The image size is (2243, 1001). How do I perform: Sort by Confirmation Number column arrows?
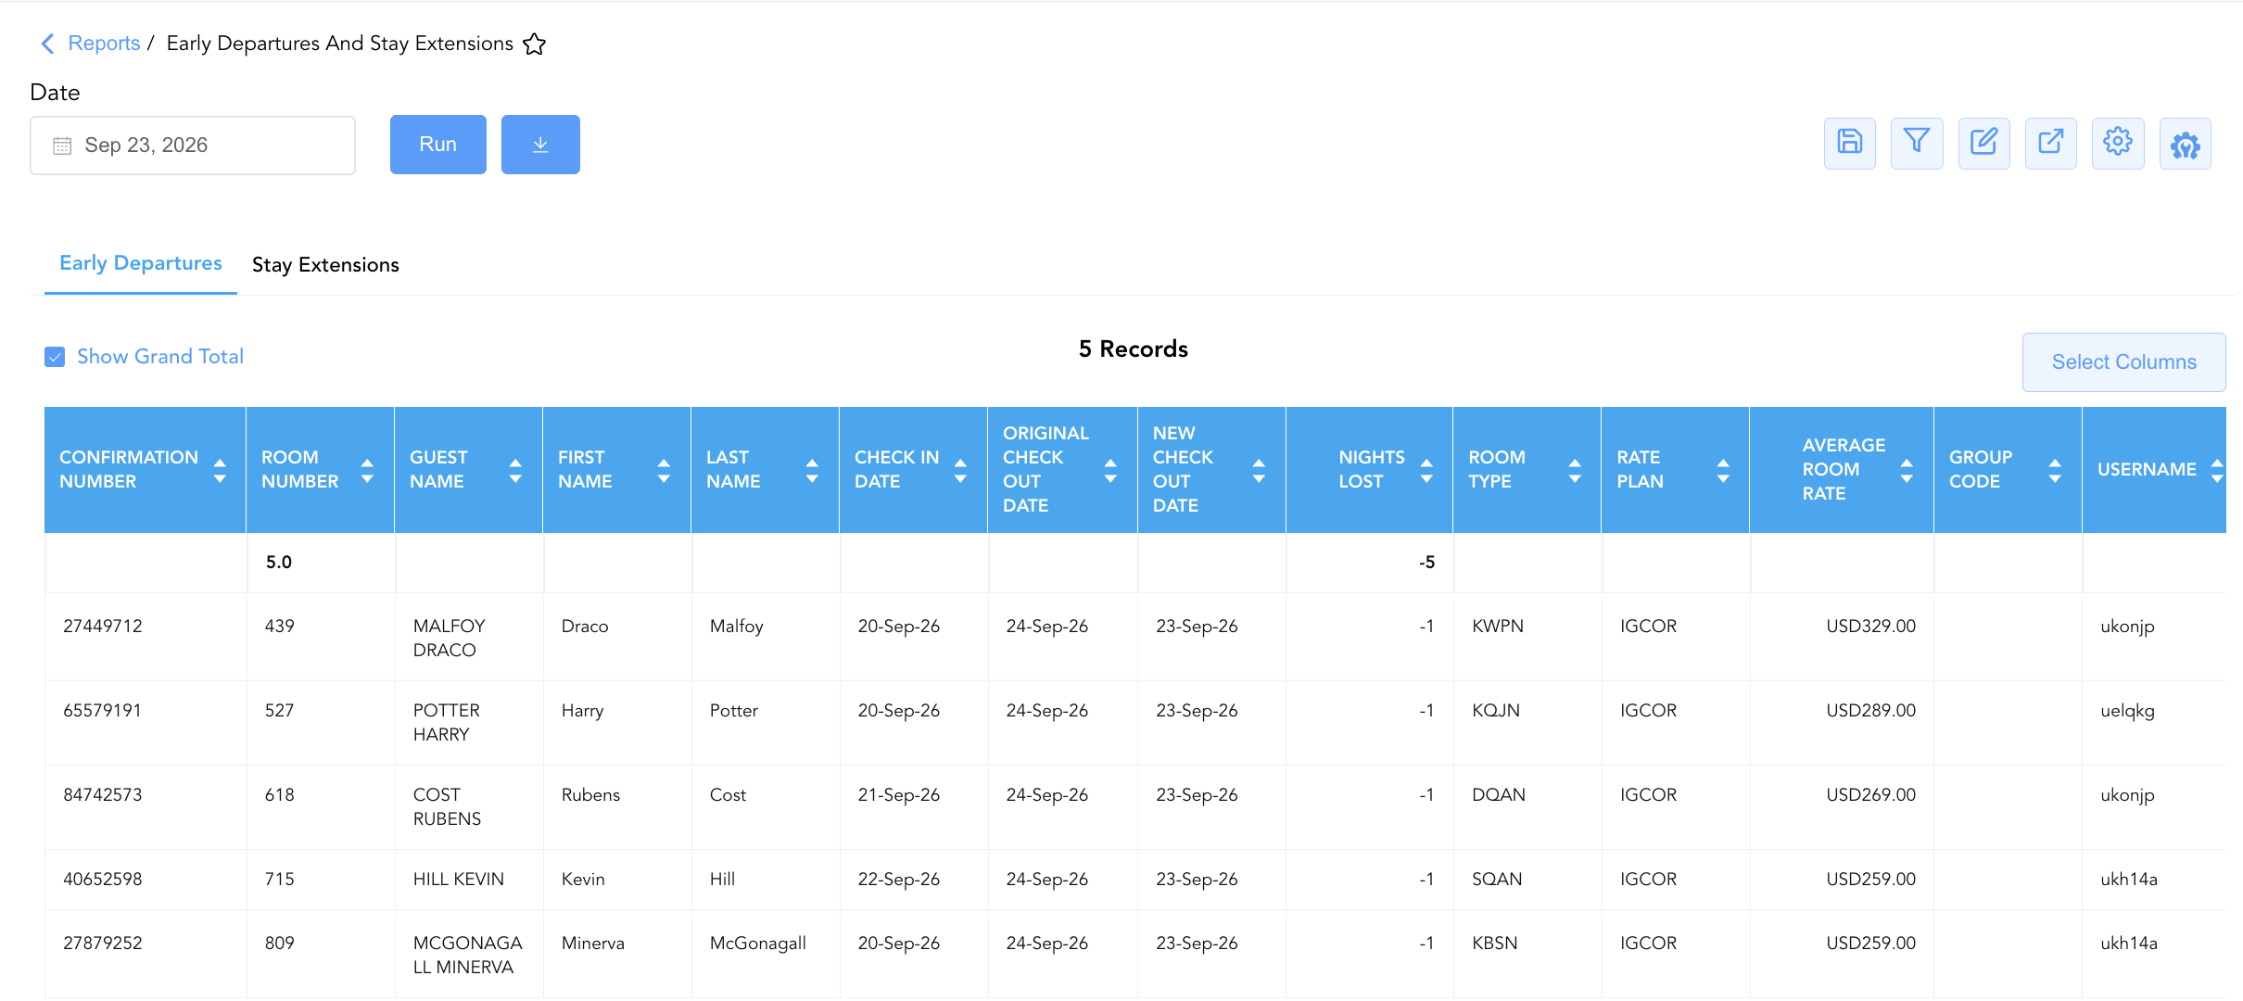pyautogui.click(x=220, y=470)
